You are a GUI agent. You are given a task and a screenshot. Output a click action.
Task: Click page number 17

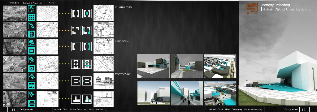(304, 110)
